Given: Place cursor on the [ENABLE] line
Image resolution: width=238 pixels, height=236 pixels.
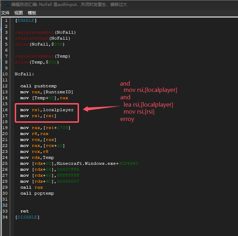Looking at the screenshot, I should [26, 20].
